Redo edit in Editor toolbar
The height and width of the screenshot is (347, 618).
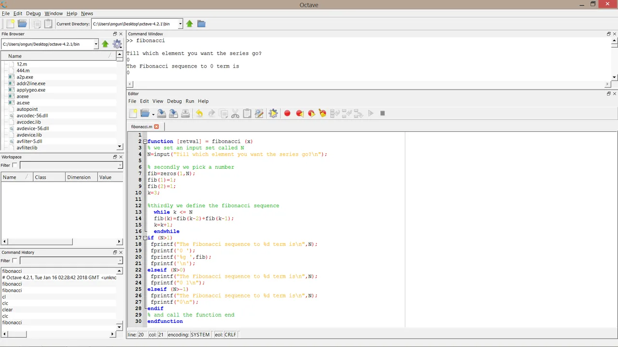(211, 113)
